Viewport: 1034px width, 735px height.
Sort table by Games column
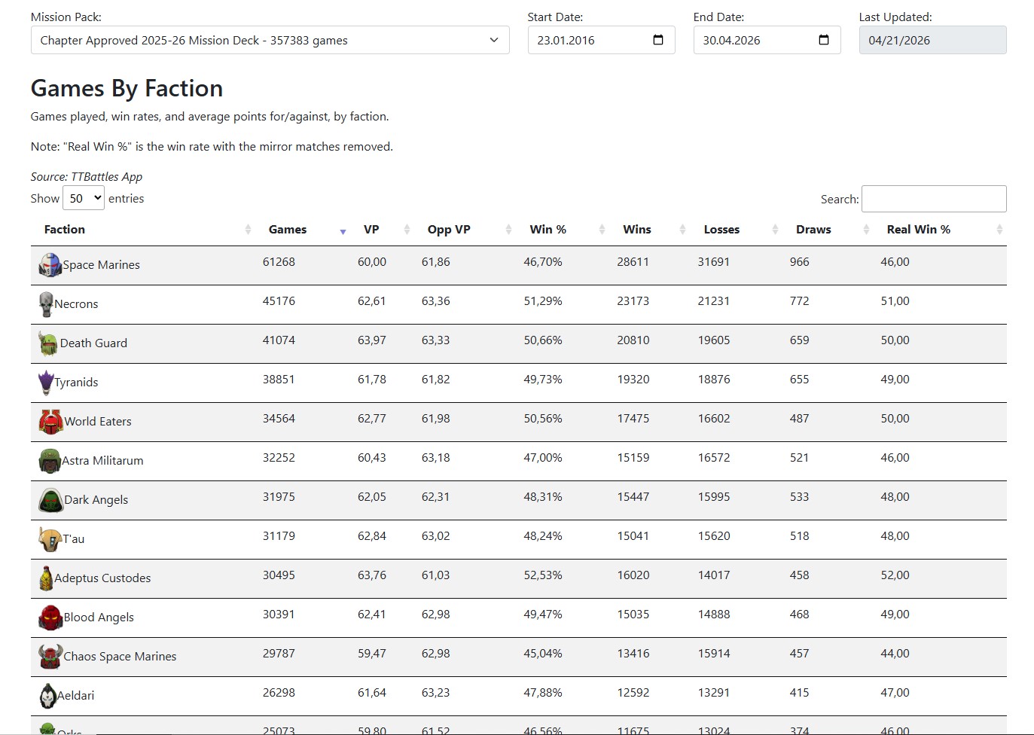pyautogui.click(x=303, y=230)
